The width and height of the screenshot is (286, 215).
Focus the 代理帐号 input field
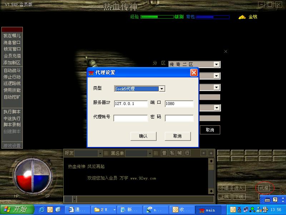click(130, 118)
